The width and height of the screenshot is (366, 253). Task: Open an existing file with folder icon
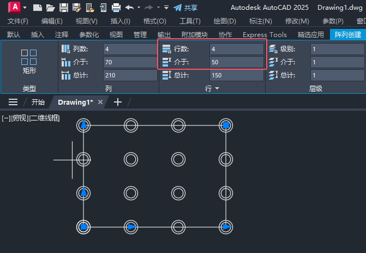pos(50,8)
